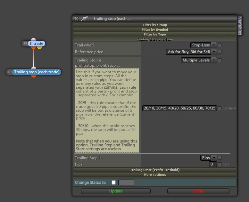Image resolution: width=249 pixels, height=202 pixels.
Task: Select node number badge 19
Action: coord(25,43)
